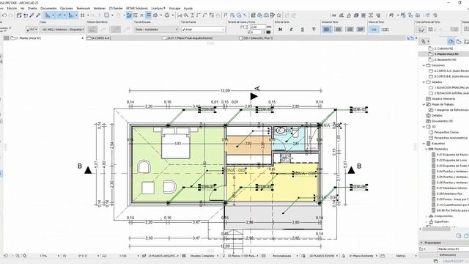This screenshot has height=264, width=469.
Task: Click the Bold text style N button
Action: click(x=280, y=29)
